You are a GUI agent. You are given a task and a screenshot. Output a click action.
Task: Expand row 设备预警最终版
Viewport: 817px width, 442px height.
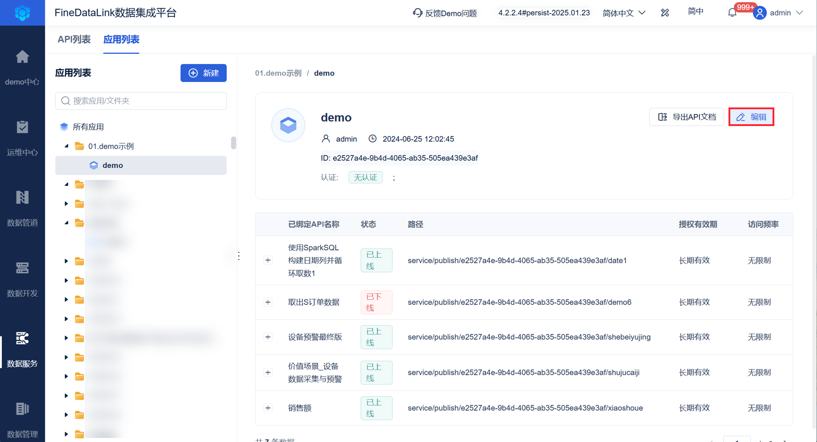[268, 337]
